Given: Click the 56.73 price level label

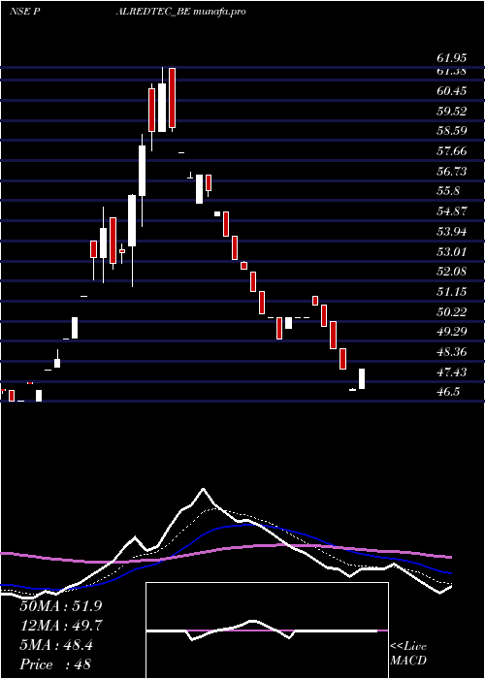Looking at the screenshot, I should (x=451, y=172).
